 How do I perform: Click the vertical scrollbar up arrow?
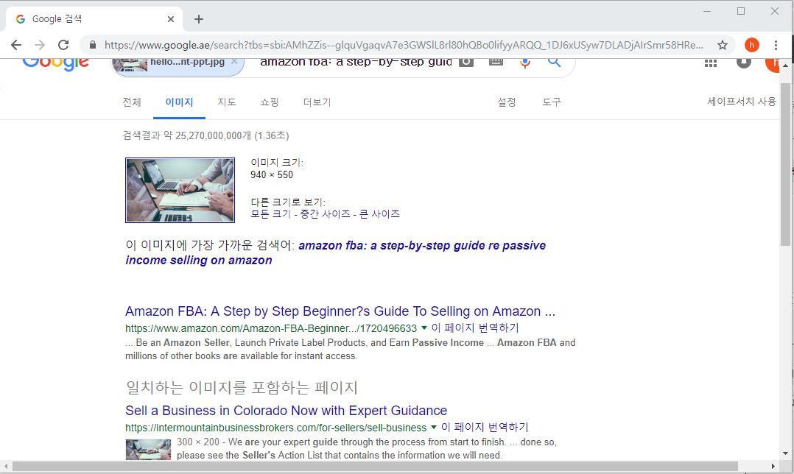(785, 66)
